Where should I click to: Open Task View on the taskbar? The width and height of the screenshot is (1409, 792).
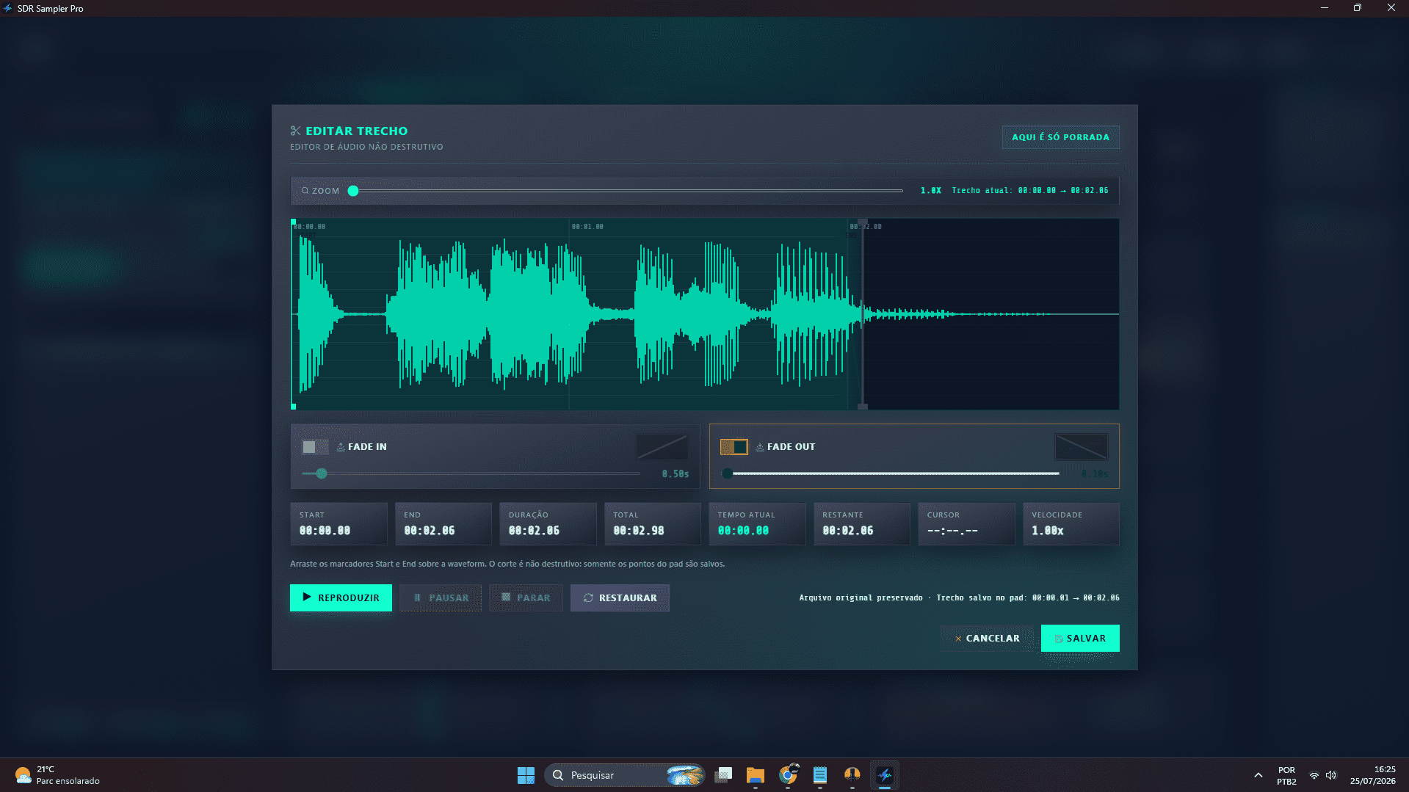(x=723, y=775)
